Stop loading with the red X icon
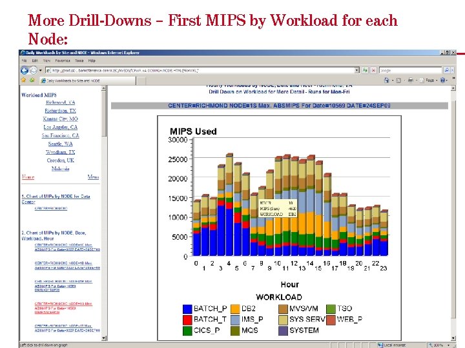 point(374,70)
